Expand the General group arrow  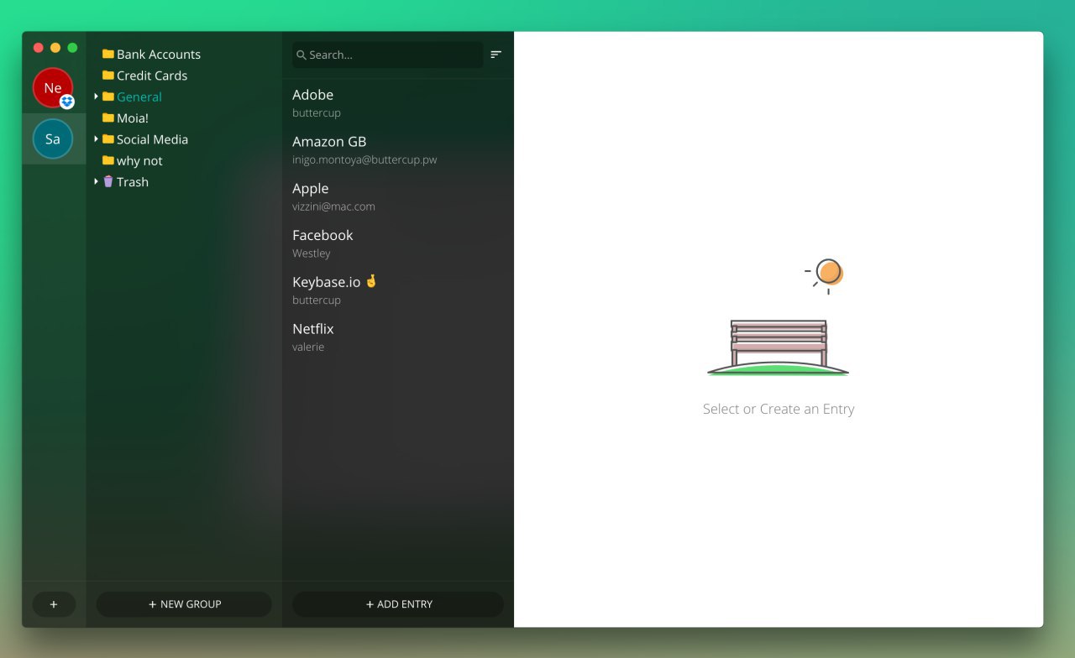97,97
